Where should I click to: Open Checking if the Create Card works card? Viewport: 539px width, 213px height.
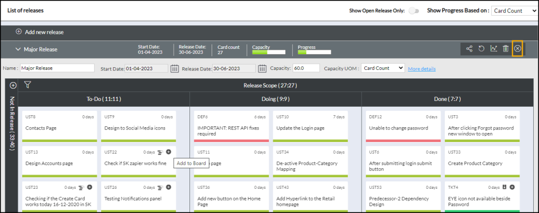(x=59, y=197)
